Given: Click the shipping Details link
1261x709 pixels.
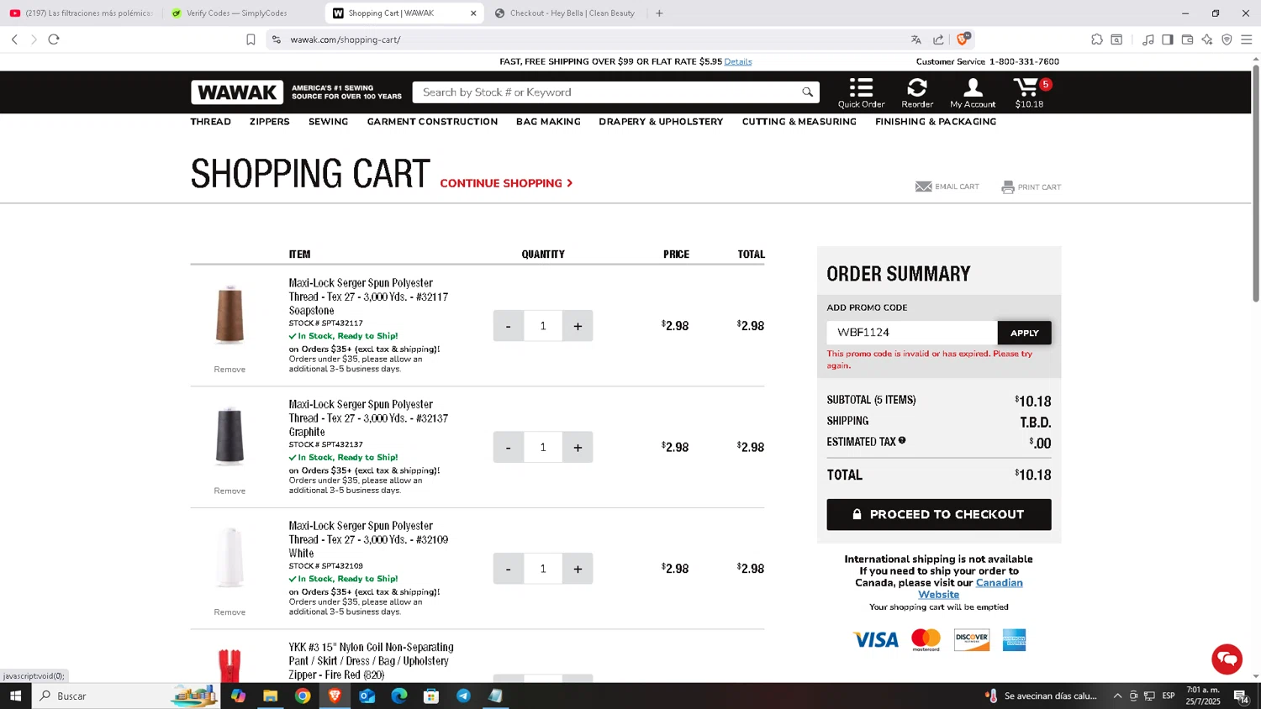Looking at the screenshot, I should 738,61.
